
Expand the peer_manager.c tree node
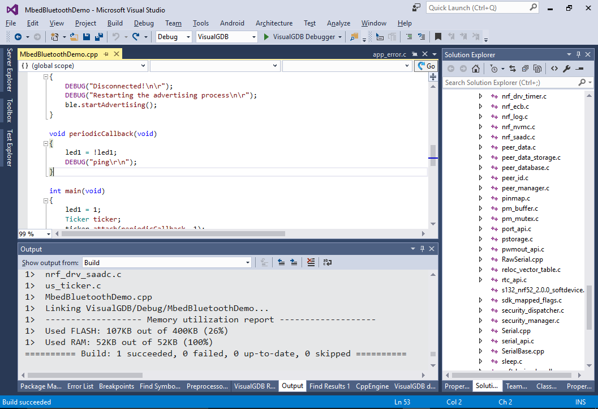tap(480, 188)
